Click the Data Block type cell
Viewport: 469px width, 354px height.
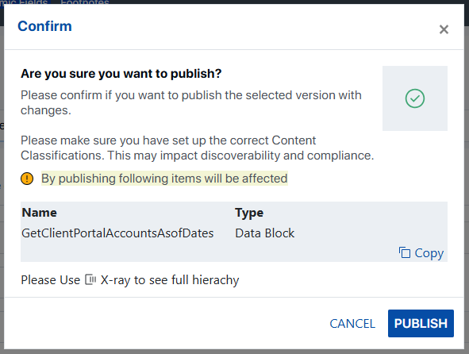(265, 233)
